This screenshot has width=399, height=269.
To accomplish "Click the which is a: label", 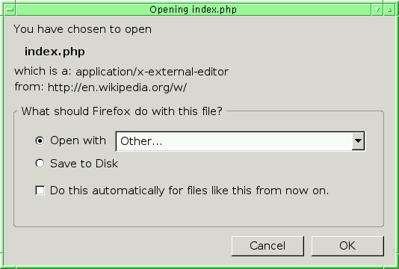I will (43, 71).
